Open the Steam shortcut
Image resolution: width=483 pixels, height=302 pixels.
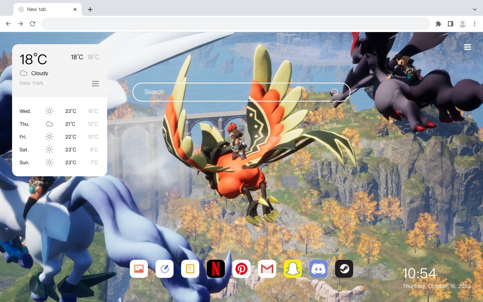[344, 269]
